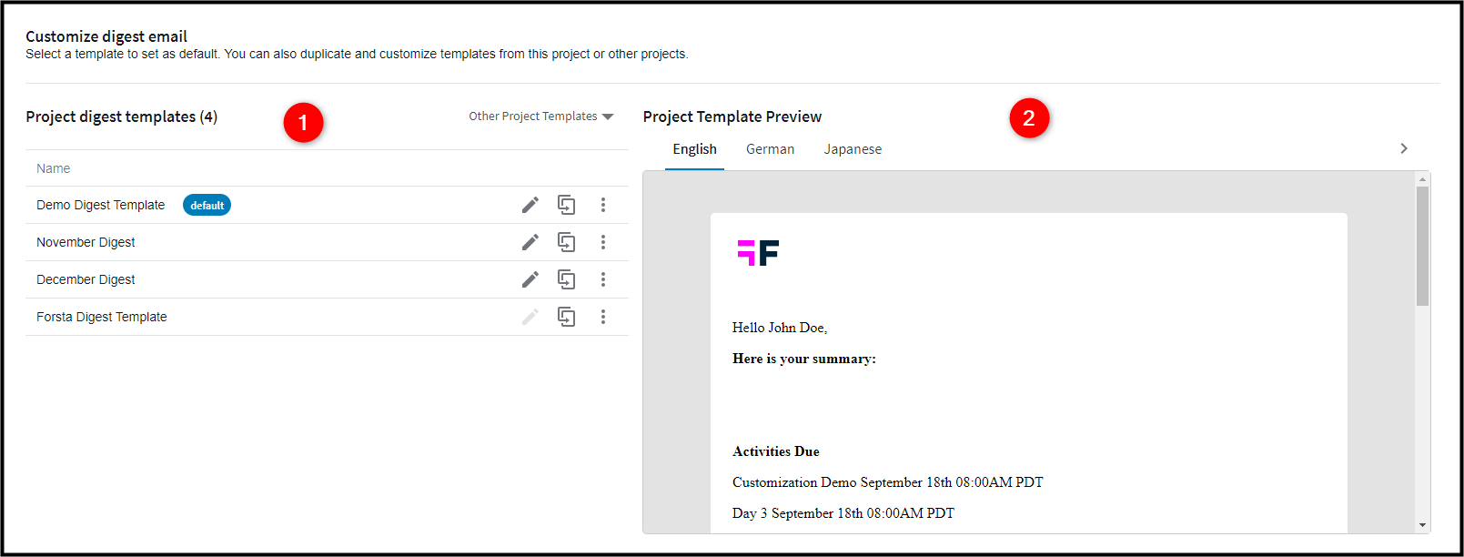
Task: Open more options for Forsta Digest Template
Action: coord(602,317)
